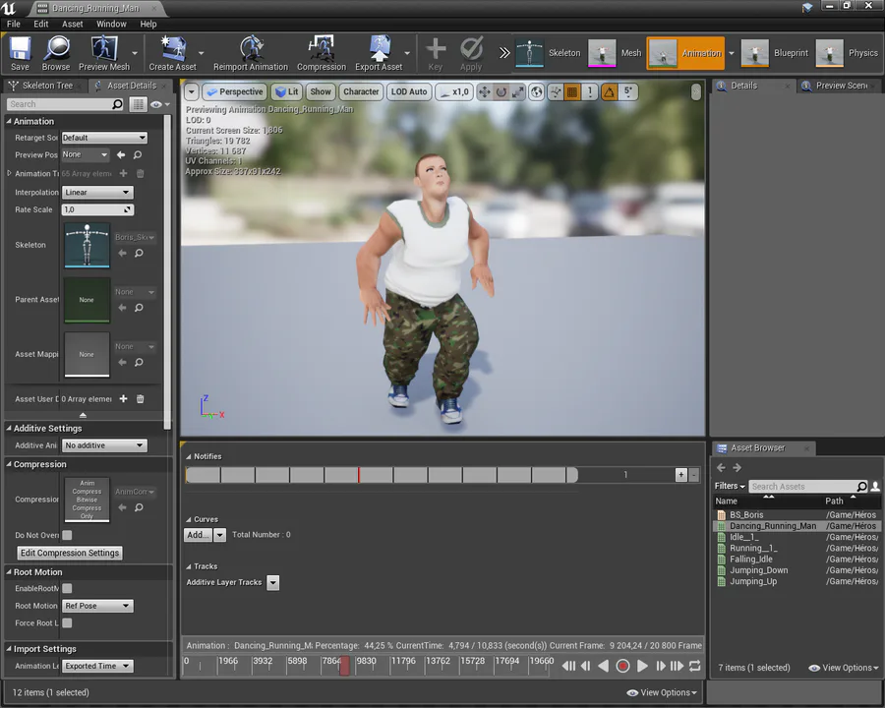Click Edit Compression Settings button
This screenshot has height=708, width=885.
point(70,553)
